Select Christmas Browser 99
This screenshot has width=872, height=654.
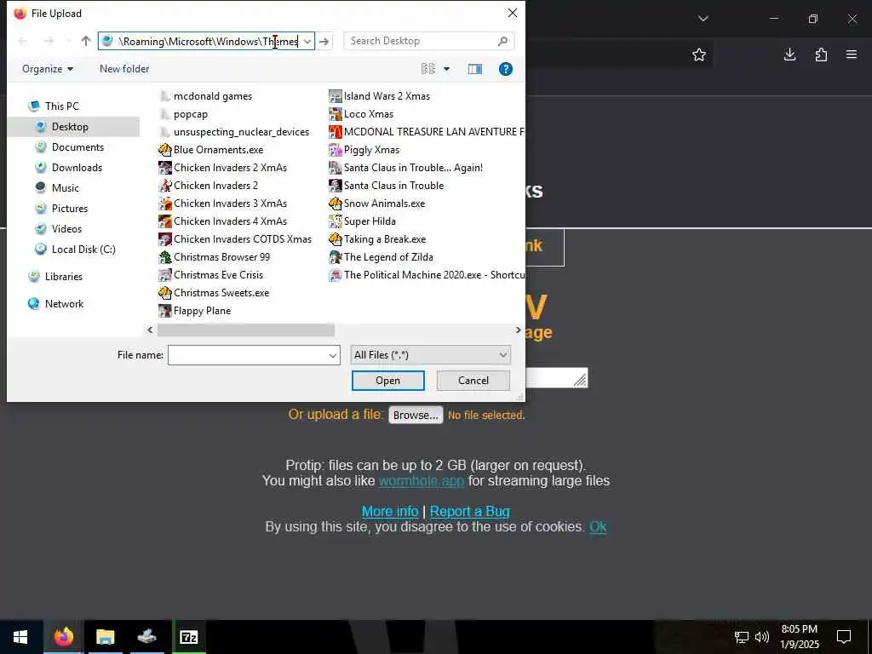pyautogui.click(x=215, y=257)
